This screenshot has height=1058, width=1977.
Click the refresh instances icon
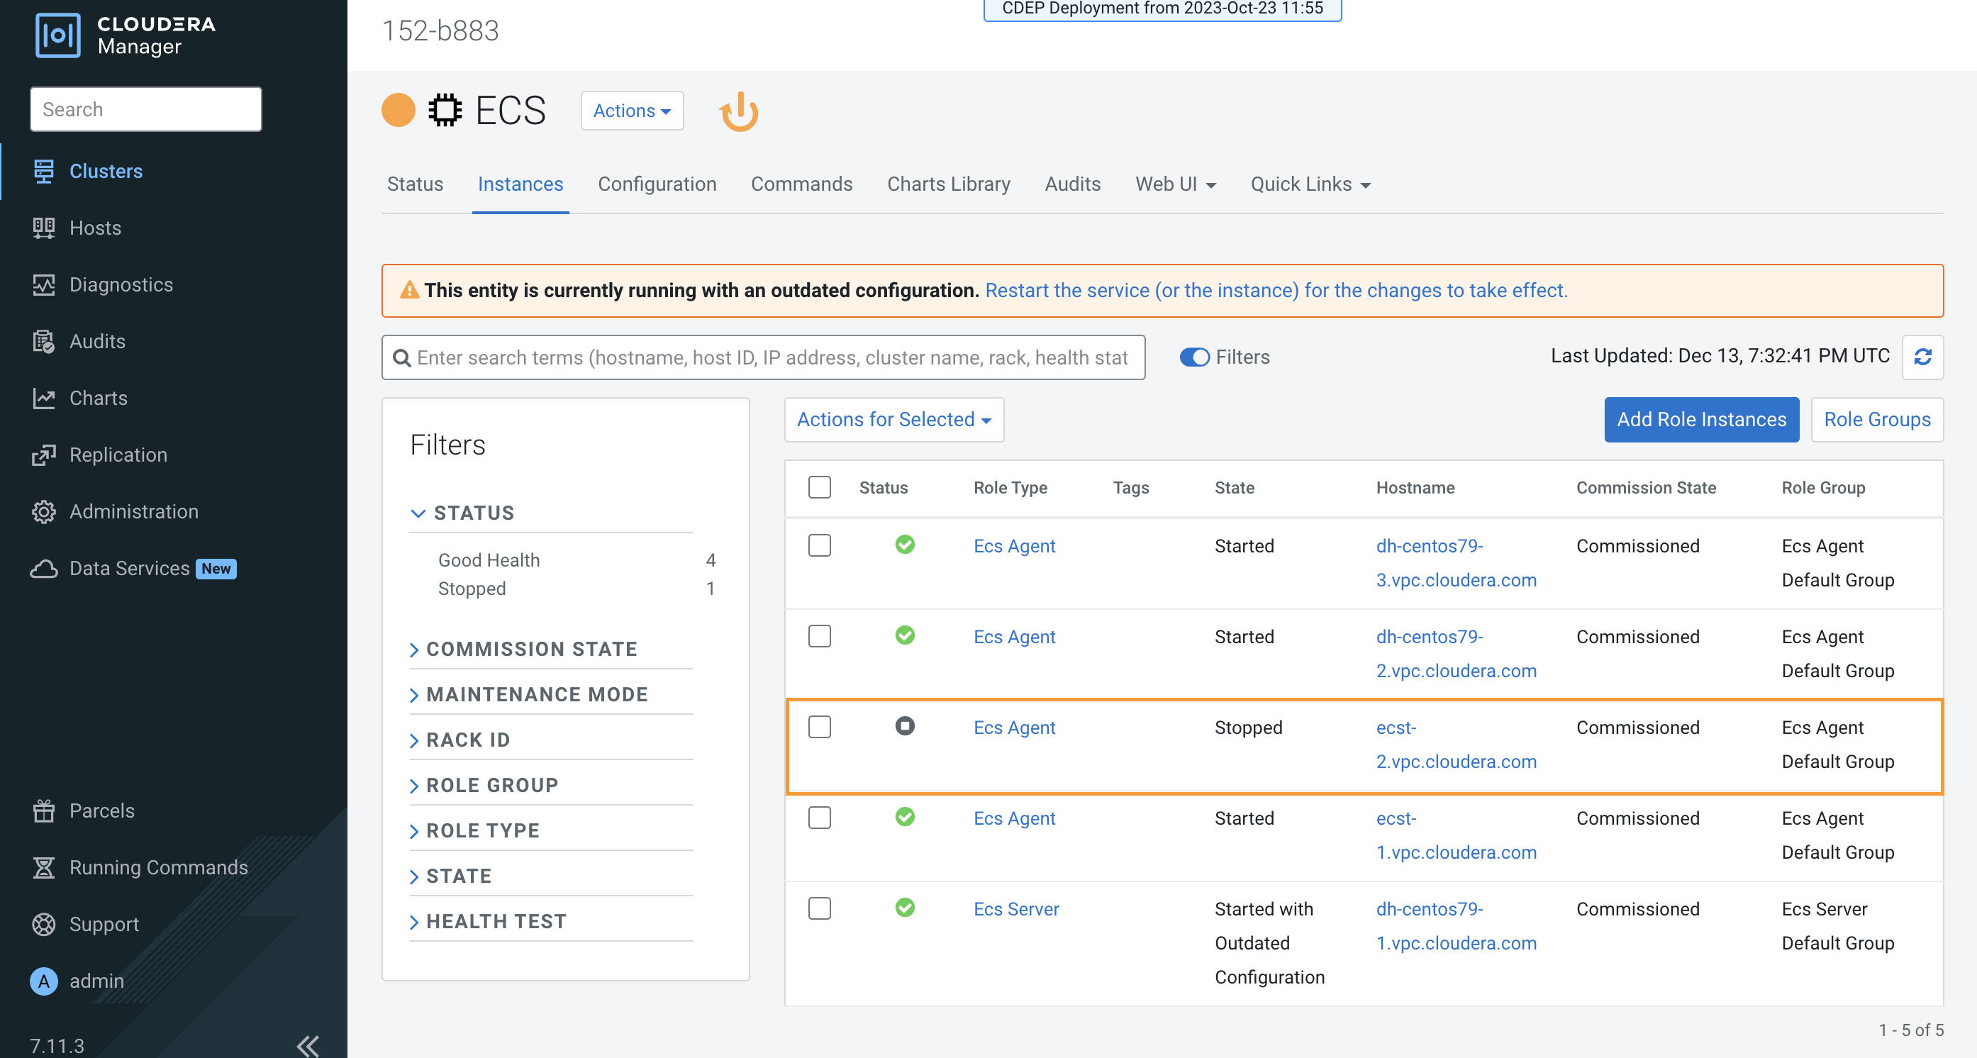pos(1922,357)
